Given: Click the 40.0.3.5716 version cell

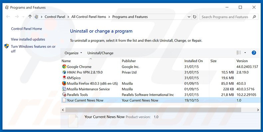Looking at the screenshot, I should point(245,89).
